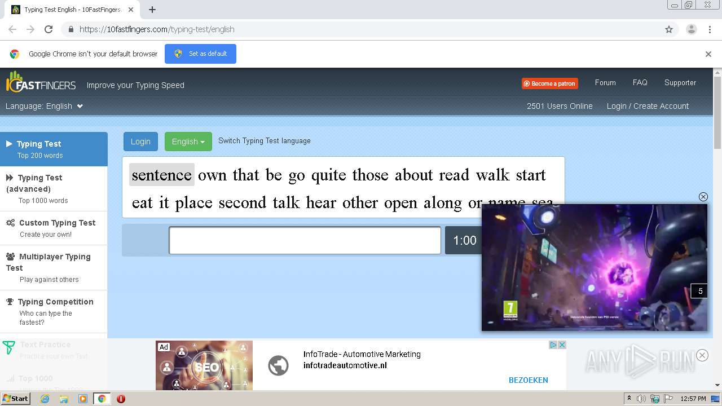Click the 10FastFingers logo
Viewport: 722px width, 406px height.
point(41,83)
